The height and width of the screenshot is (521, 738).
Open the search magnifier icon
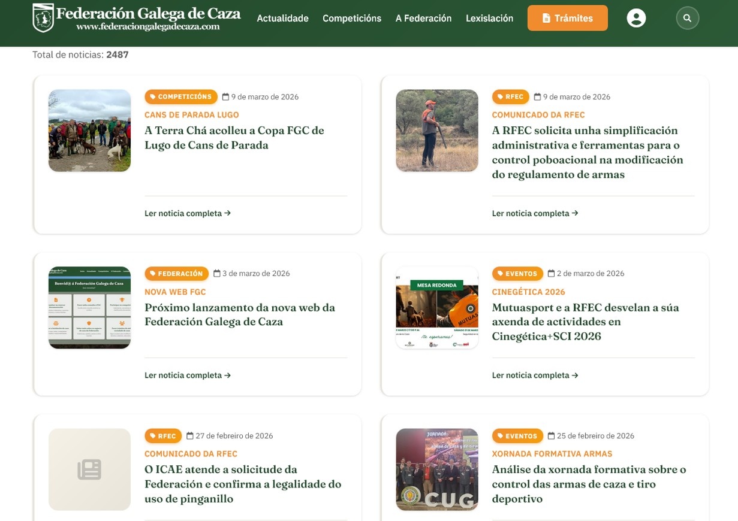point(687,18)
